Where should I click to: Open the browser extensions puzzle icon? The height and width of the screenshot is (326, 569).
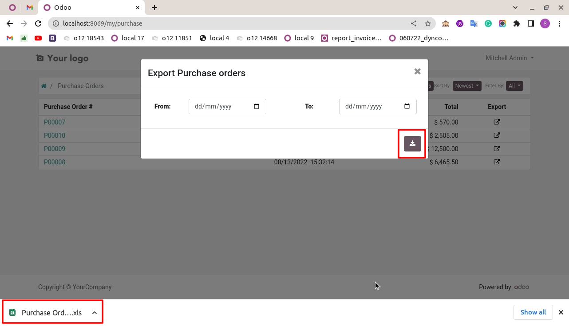point(516,23)
